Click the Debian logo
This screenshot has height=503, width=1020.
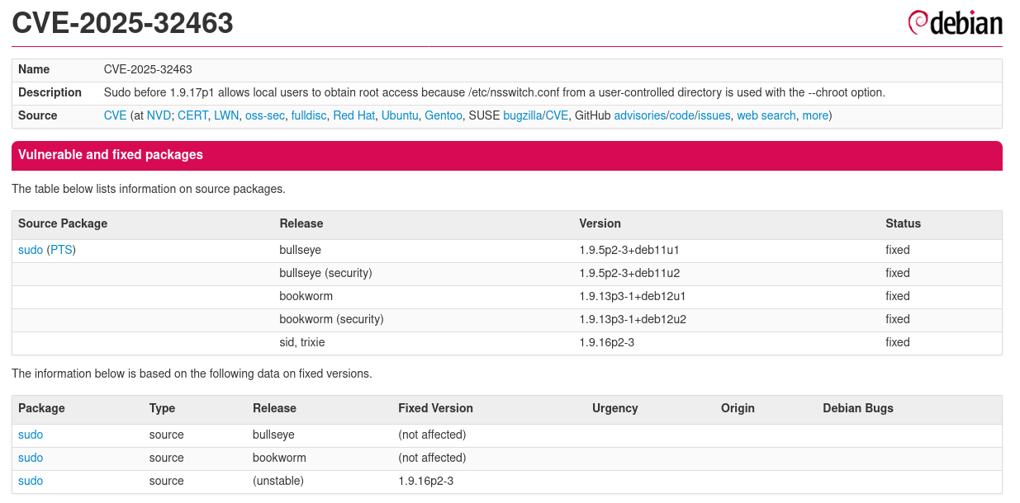tap(955, 23)
